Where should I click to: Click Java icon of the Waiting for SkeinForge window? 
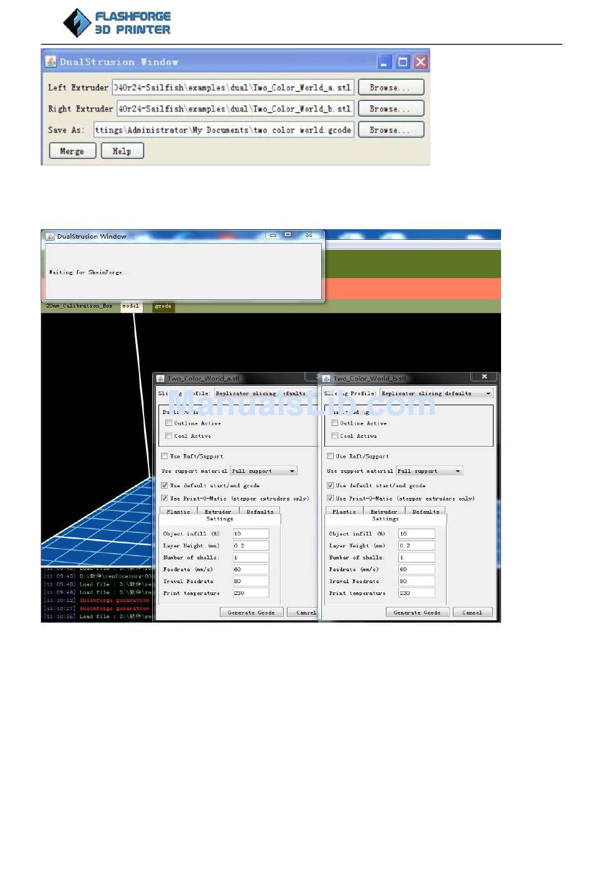click(x=49, y=236)
